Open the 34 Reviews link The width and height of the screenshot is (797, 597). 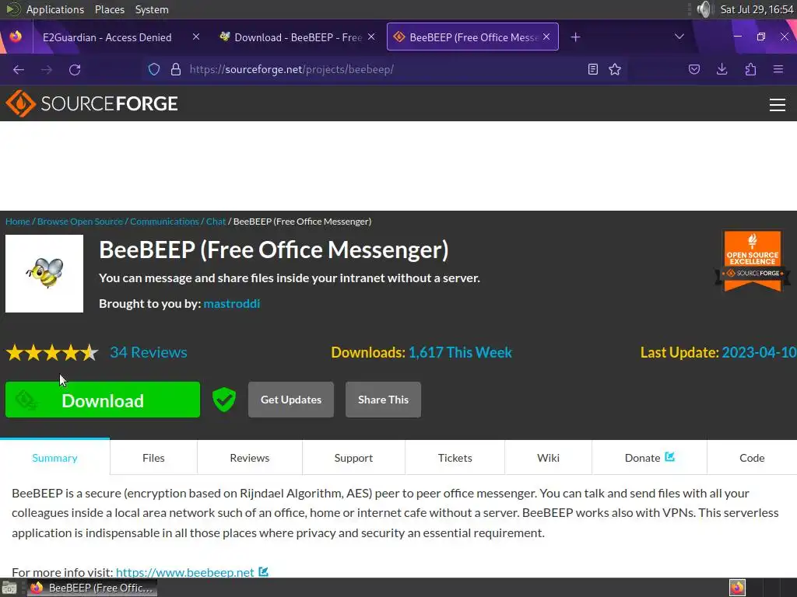coord(149,352)
